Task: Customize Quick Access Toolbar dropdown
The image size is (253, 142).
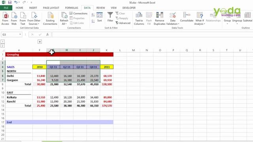Action: (31, 2)
